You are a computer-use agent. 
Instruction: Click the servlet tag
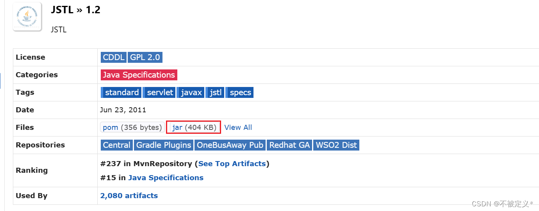159,92
